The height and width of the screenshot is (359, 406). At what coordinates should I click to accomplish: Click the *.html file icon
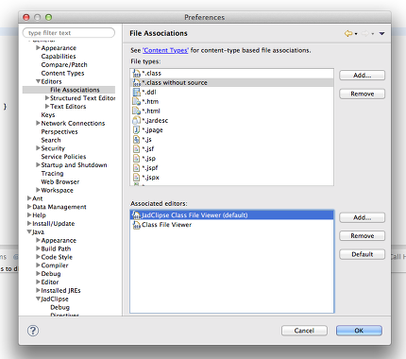tap(136, 111)
